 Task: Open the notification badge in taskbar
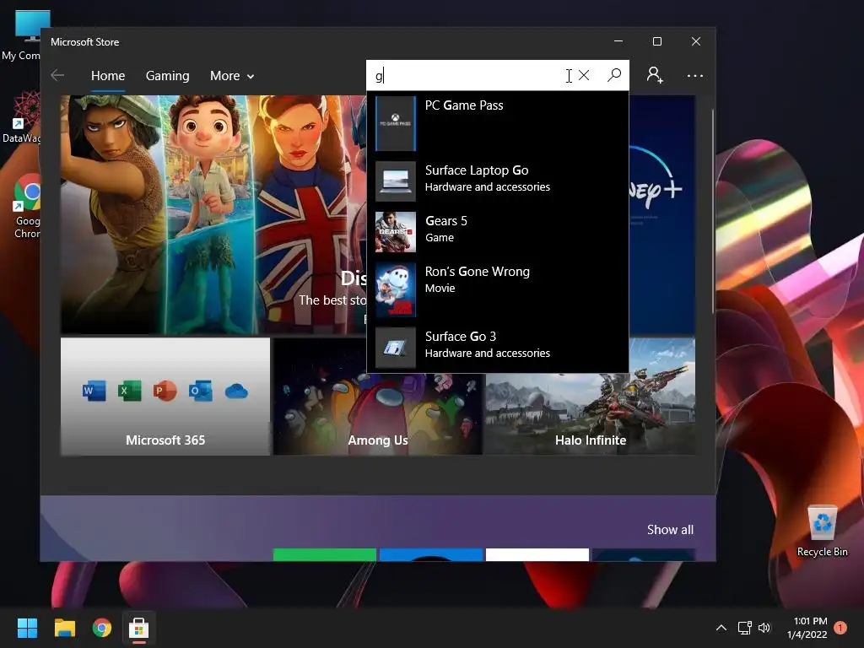click(x=840, y=628)
